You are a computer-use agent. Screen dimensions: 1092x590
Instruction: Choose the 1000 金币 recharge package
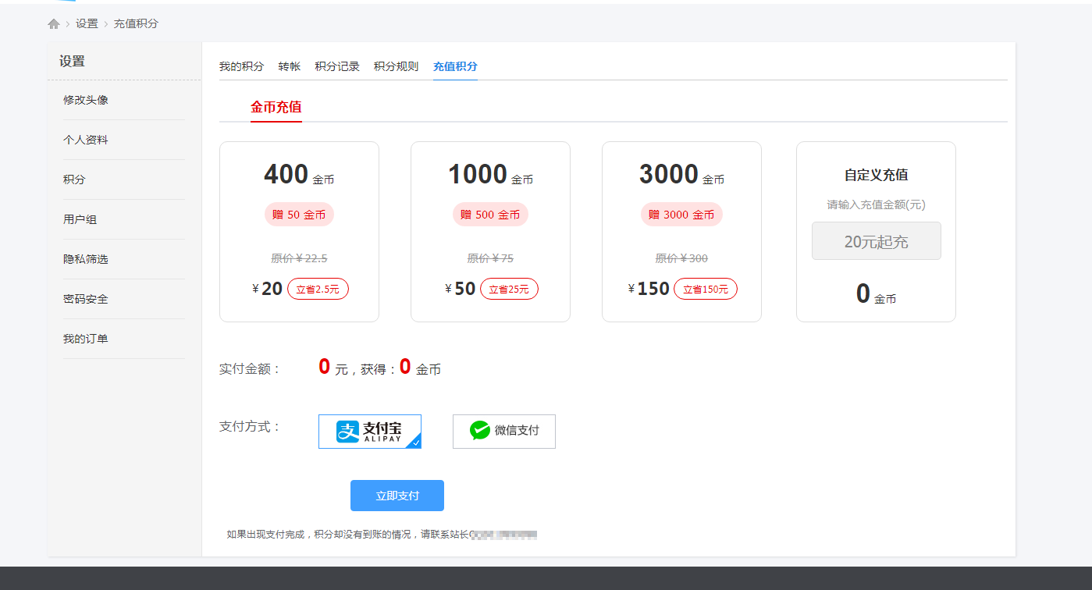point(490,232)
